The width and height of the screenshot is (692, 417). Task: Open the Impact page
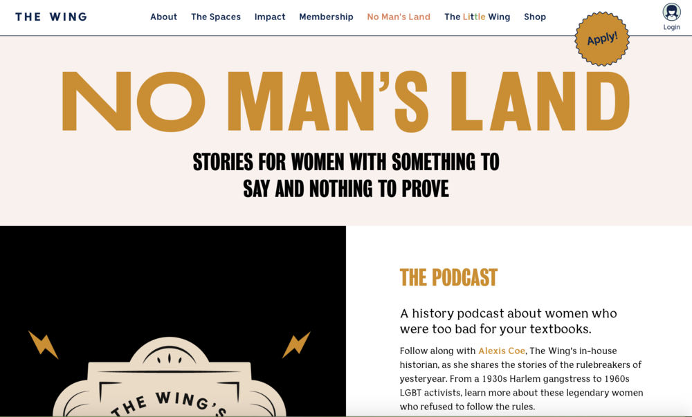(x=270, y=17)
